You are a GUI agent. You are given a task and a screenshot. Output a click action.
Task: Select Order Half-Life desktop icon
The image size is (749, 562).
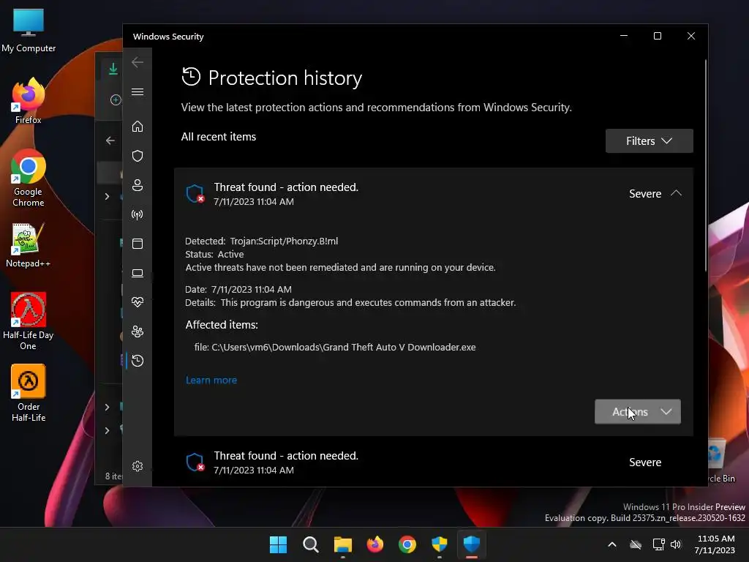[x=29, y=393]
